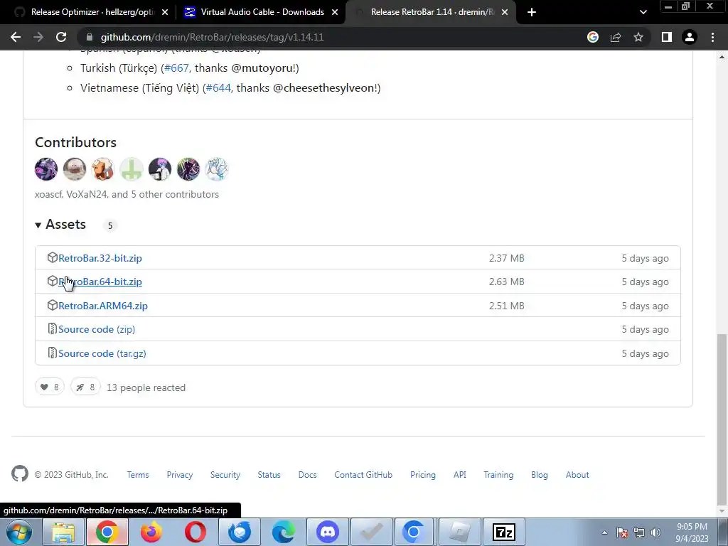Open fifth contributor avatar
This screenshot has height=546, width=728.
pyautogui.click(x=160, y=169)
